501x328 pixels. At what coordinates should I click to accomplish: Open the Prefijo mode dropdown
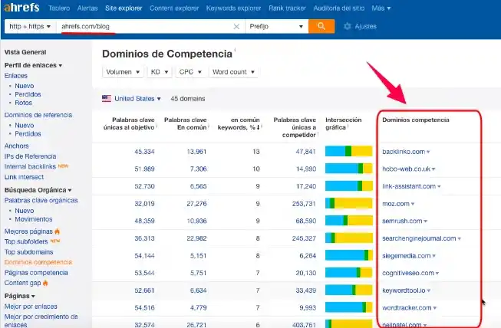277,27
